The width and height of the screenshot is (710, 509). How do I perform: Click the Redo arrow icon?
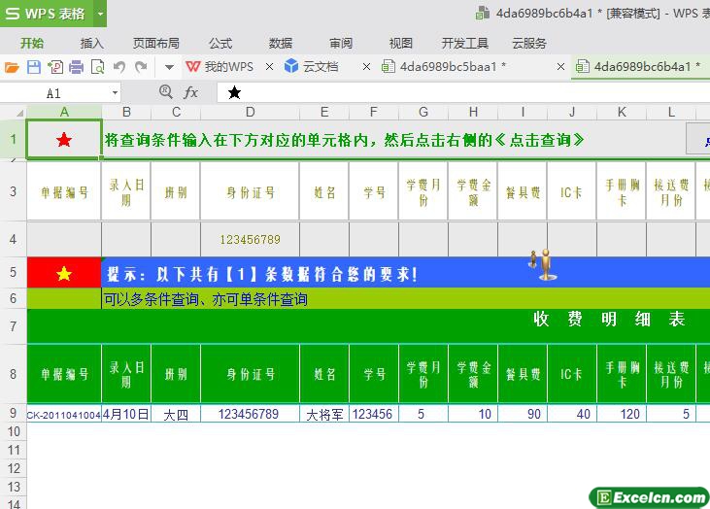141,67
